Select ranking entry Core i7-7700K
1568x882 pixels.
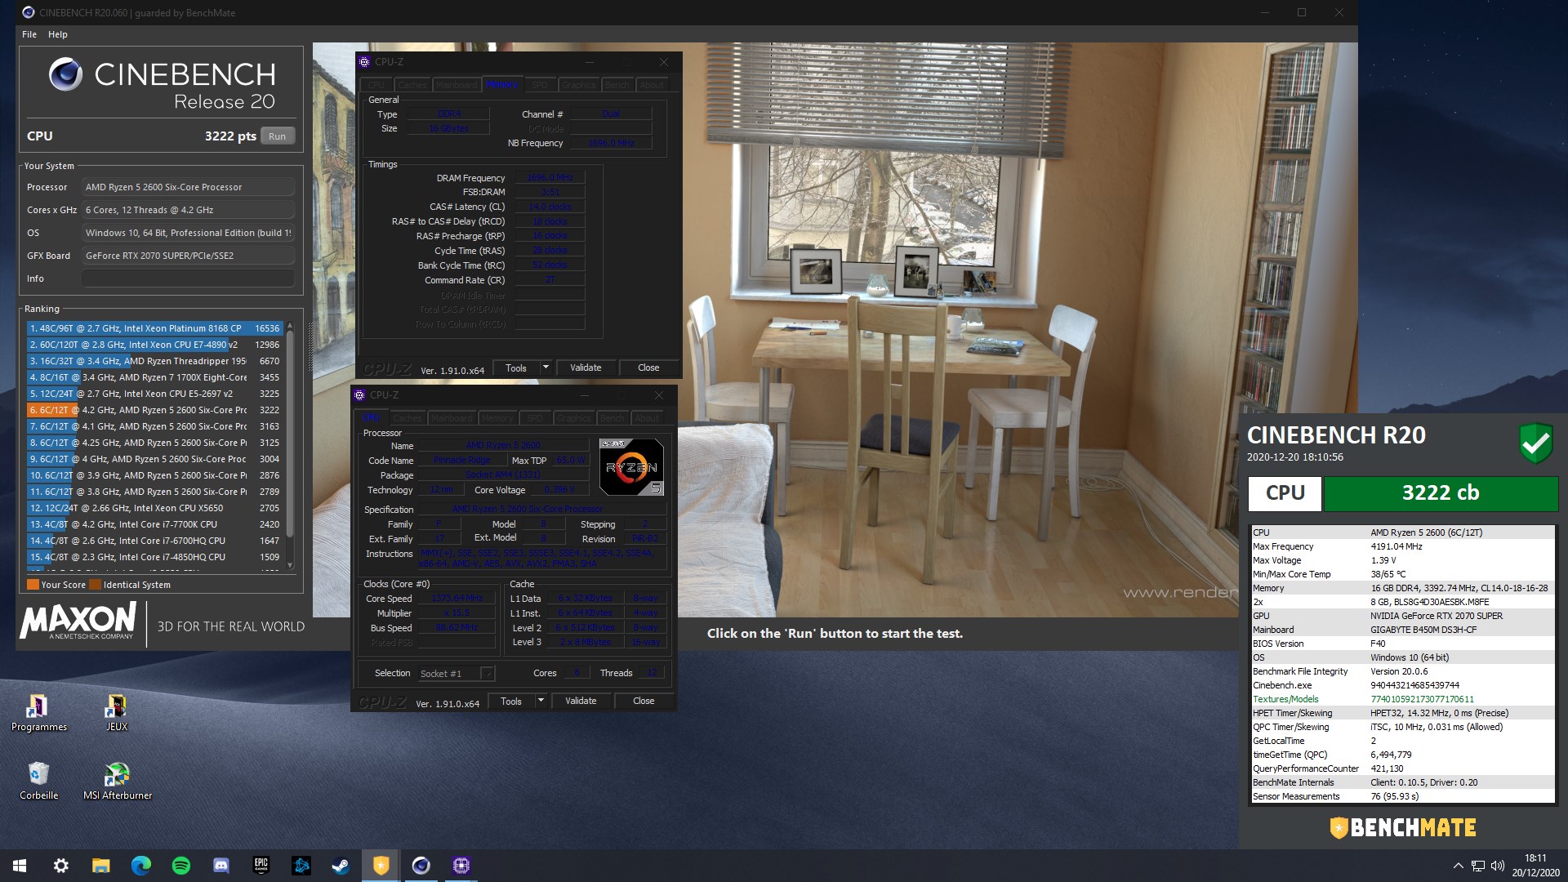pyautogui.click(x=154, y=524)
